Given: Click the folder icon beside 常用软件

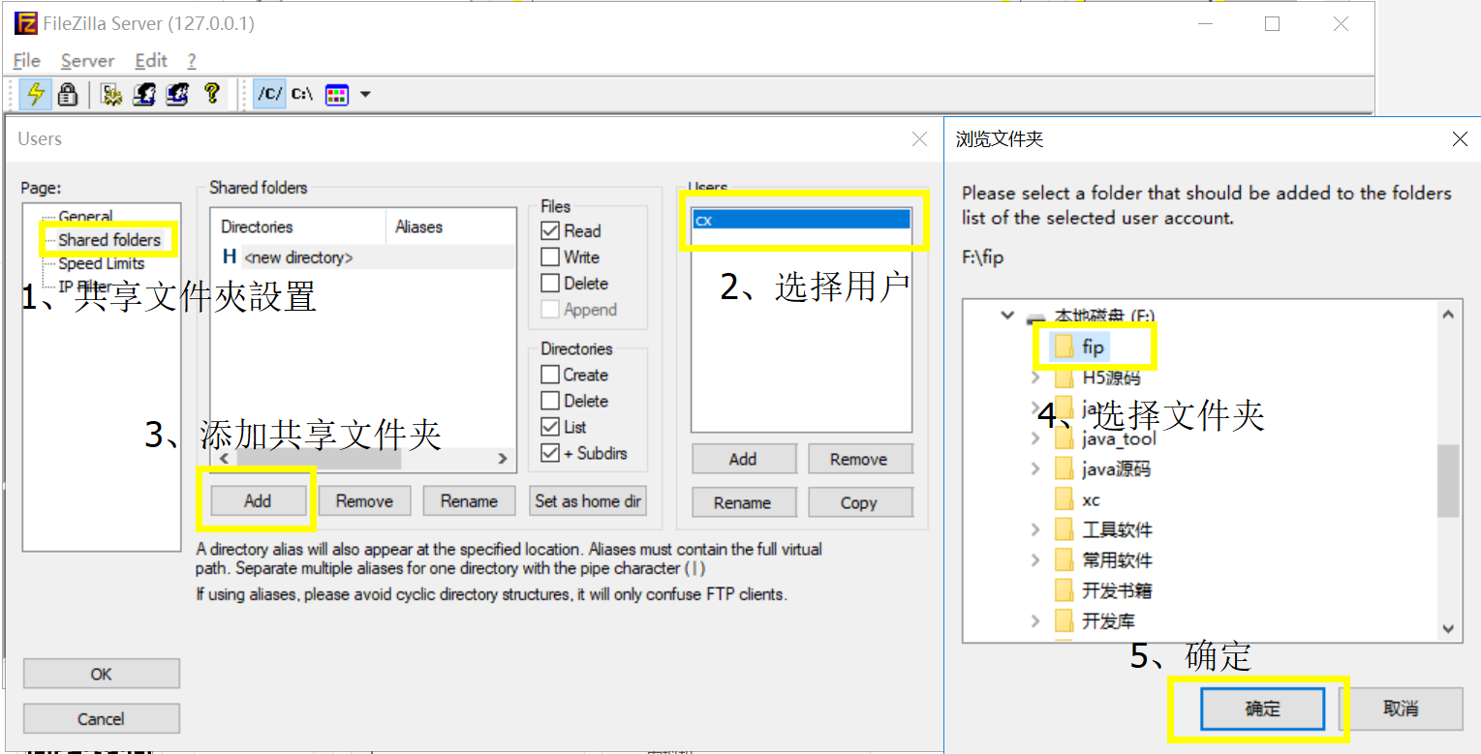Looking at the screenshot, I should 1064,559.
